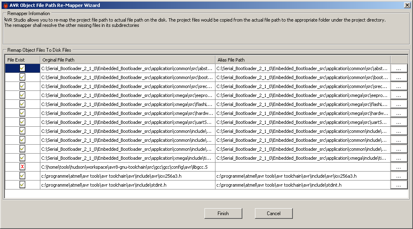Select original path cell ending iox256a3.h
The width and height of the screenshot is (413, 229).
128,176
